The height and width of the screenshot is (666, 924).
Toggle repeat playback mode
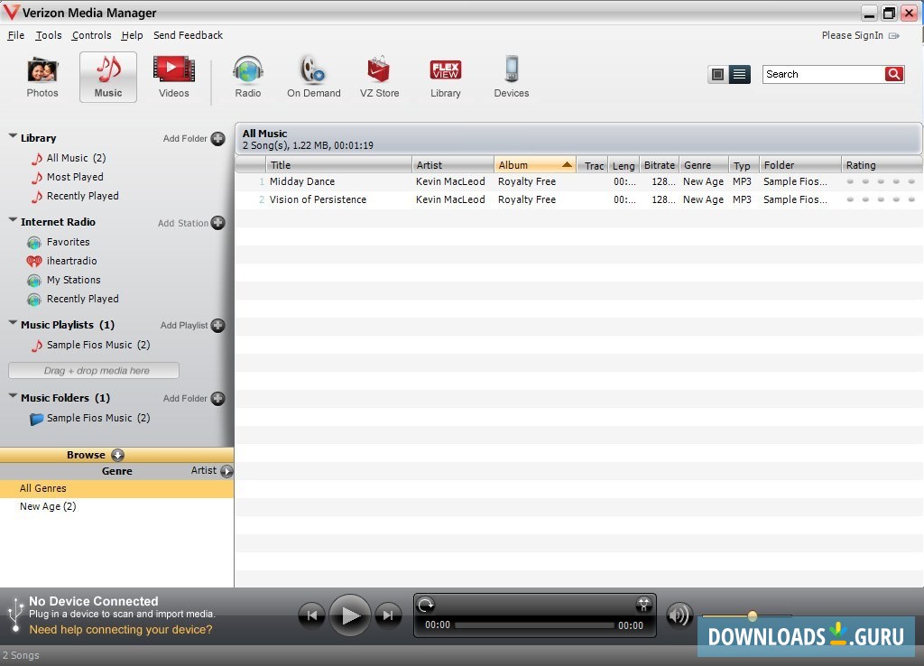(426, 605)
